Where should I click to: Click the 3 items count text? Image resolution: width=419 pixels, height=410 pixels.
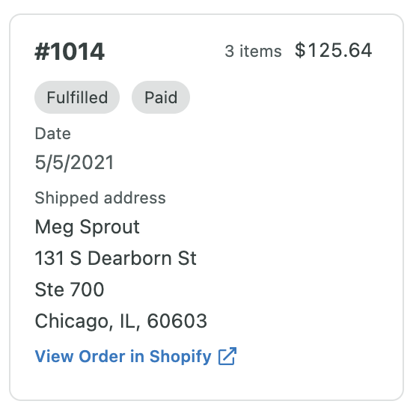click(x=253, y=51)
